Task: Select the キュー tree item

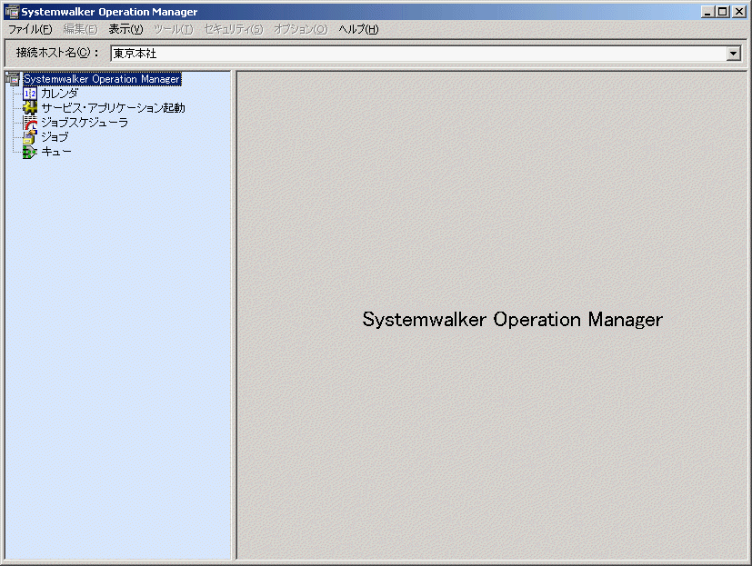Action: pyautogui.click(x=56, y=152)
